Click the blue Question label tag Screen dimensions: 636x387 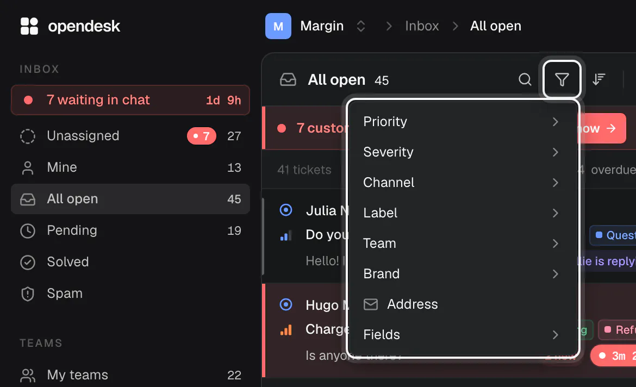tap(613, 235)
